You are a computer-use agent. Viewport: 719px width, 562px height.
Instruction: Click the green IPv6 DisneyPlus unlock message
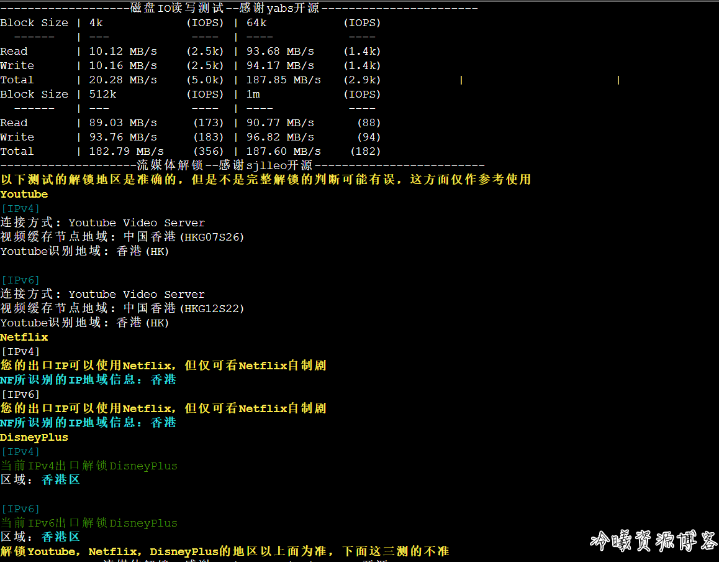89,523
